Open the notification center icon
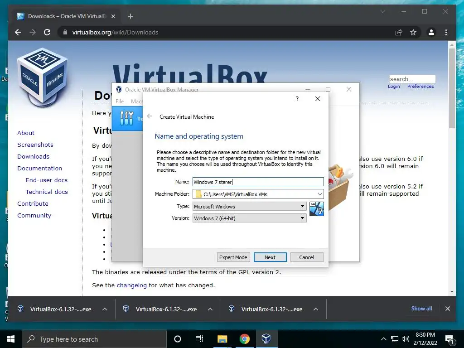The width and height of the screenshot is (464, 348). click(449, 339)
